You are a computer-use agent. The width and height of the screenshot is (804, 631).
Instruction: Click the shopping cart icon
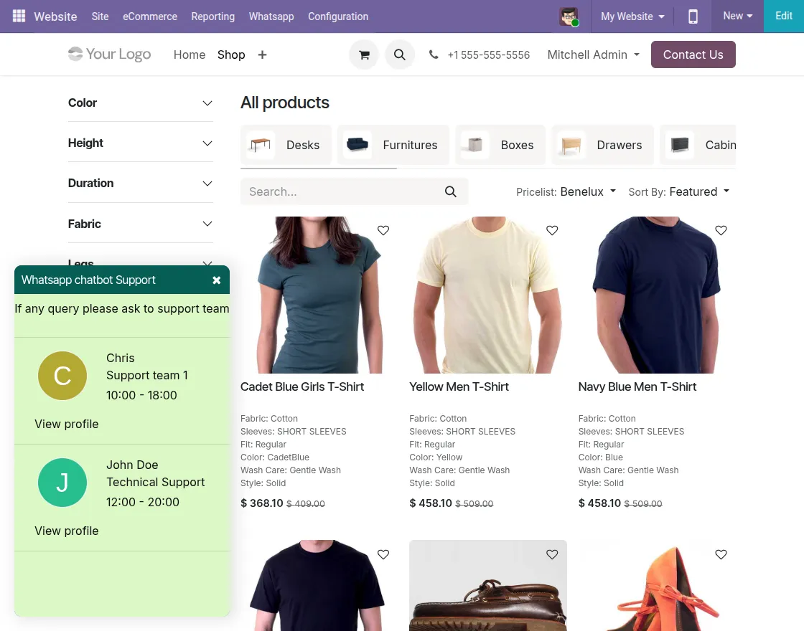pyautogui.click(x=364, y=54)
